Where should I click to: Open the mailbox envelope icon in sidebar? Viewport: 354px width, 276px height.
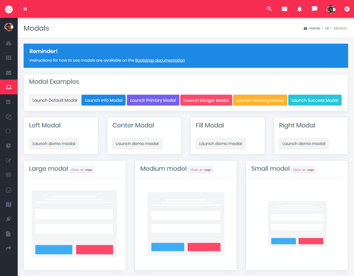[x=9, y=73]
